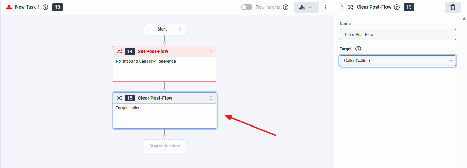Click the Clear Post-Flow shuffle icon
This screenshot has width=467, height=168.
pos(119,98)
